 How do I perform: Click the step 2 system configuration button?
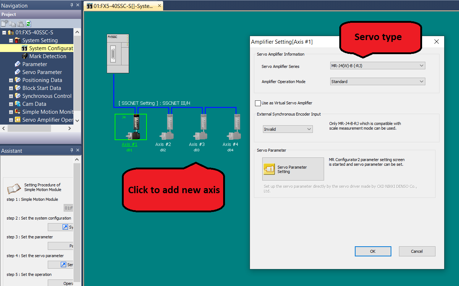(60, 227)
